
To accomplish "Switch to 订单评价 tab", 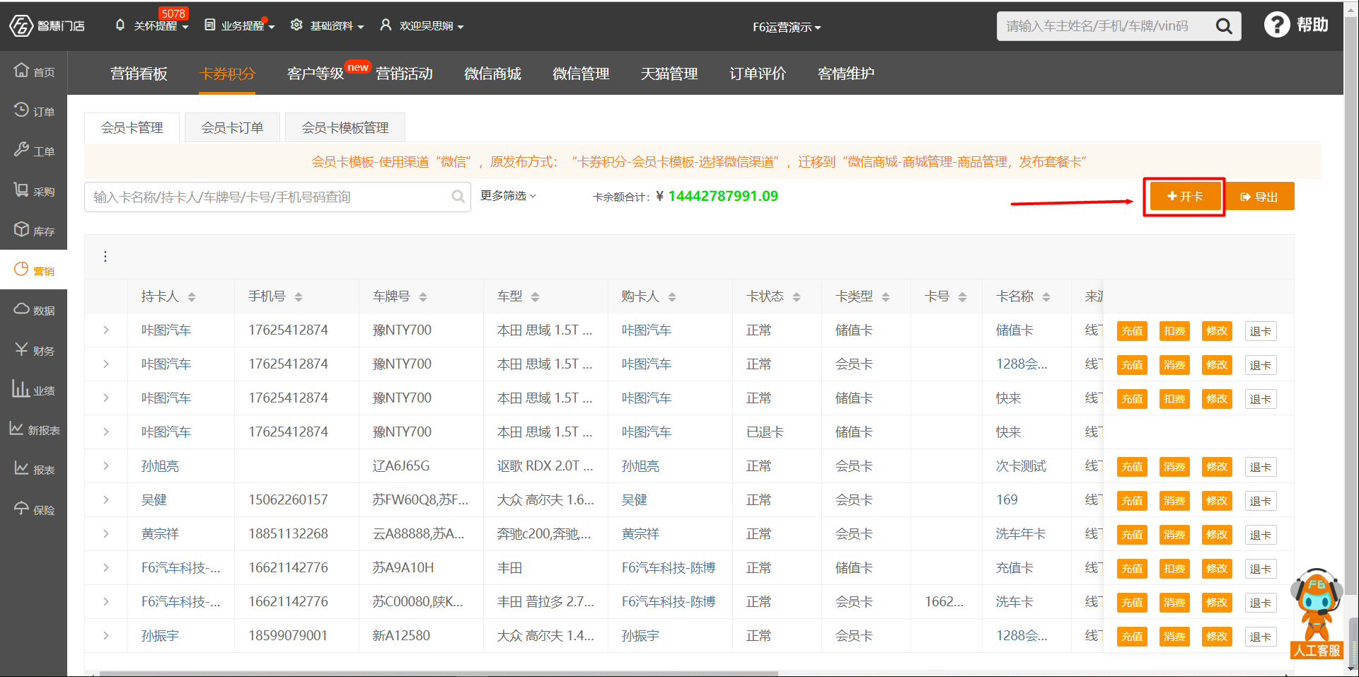I will 758,74.
